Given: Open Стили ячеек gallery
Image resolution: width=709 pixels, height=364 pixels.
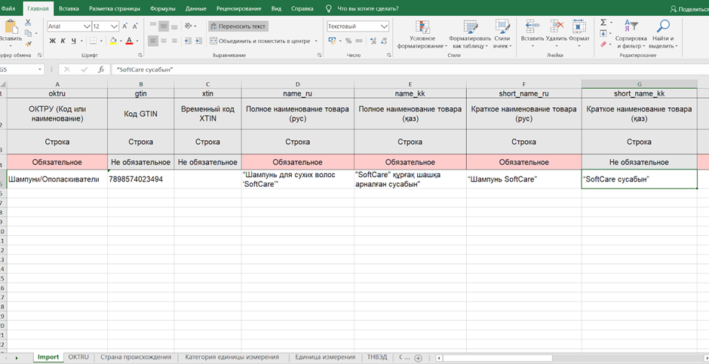Looking at the screenshot, I should [502, 35].
